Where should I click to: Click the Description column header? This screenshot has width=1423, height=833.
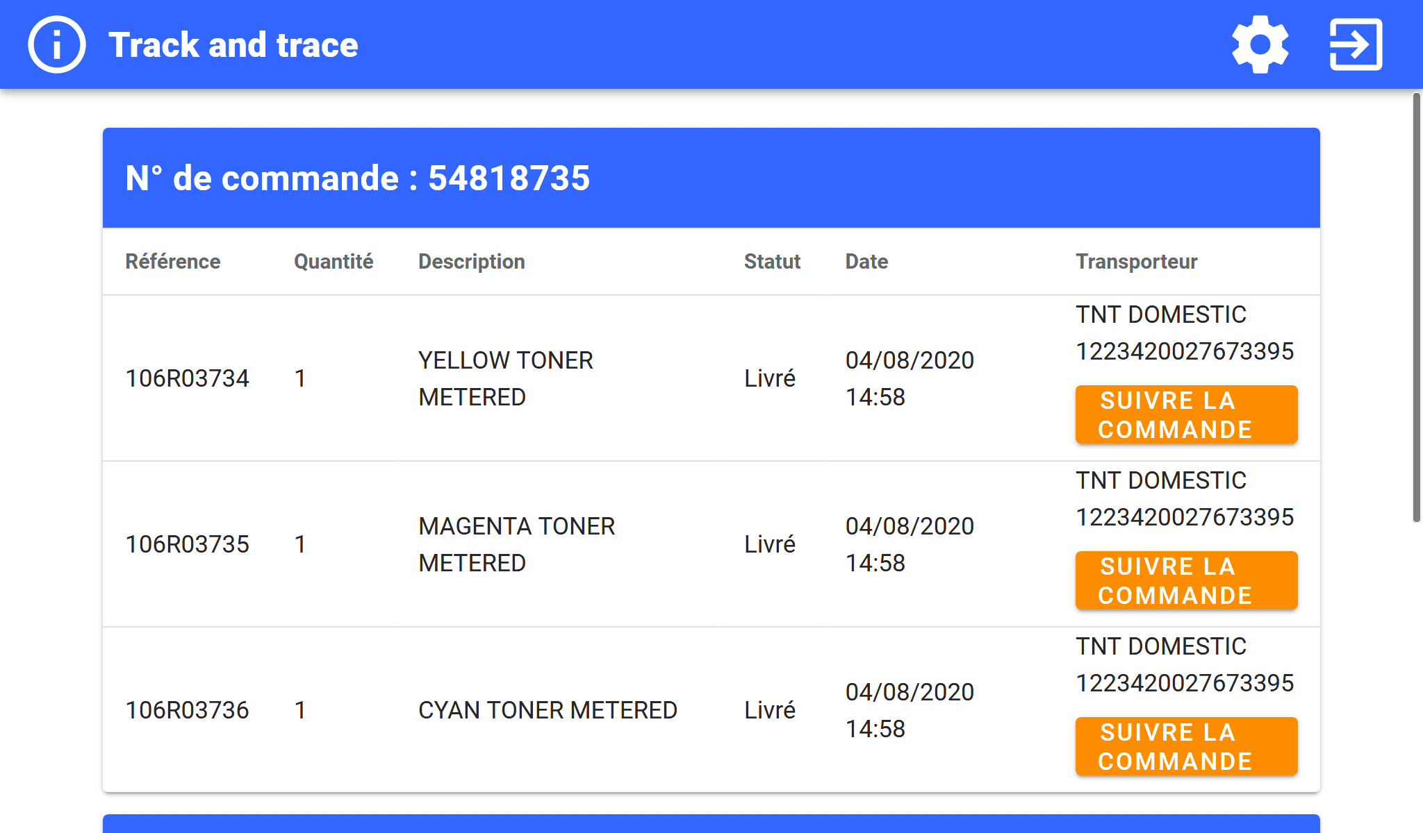(471, 262)
